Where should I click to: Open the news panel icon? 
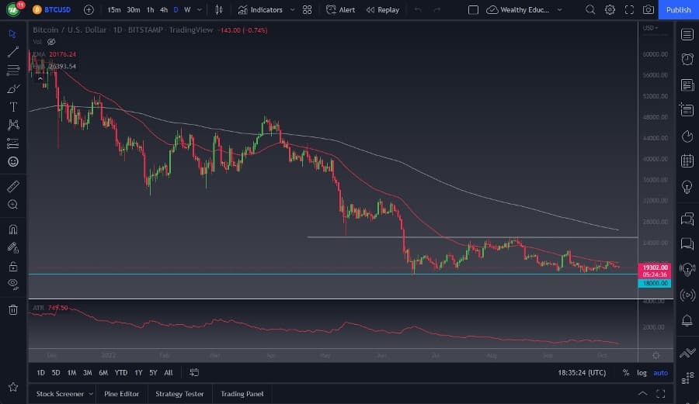click(687, 85)
